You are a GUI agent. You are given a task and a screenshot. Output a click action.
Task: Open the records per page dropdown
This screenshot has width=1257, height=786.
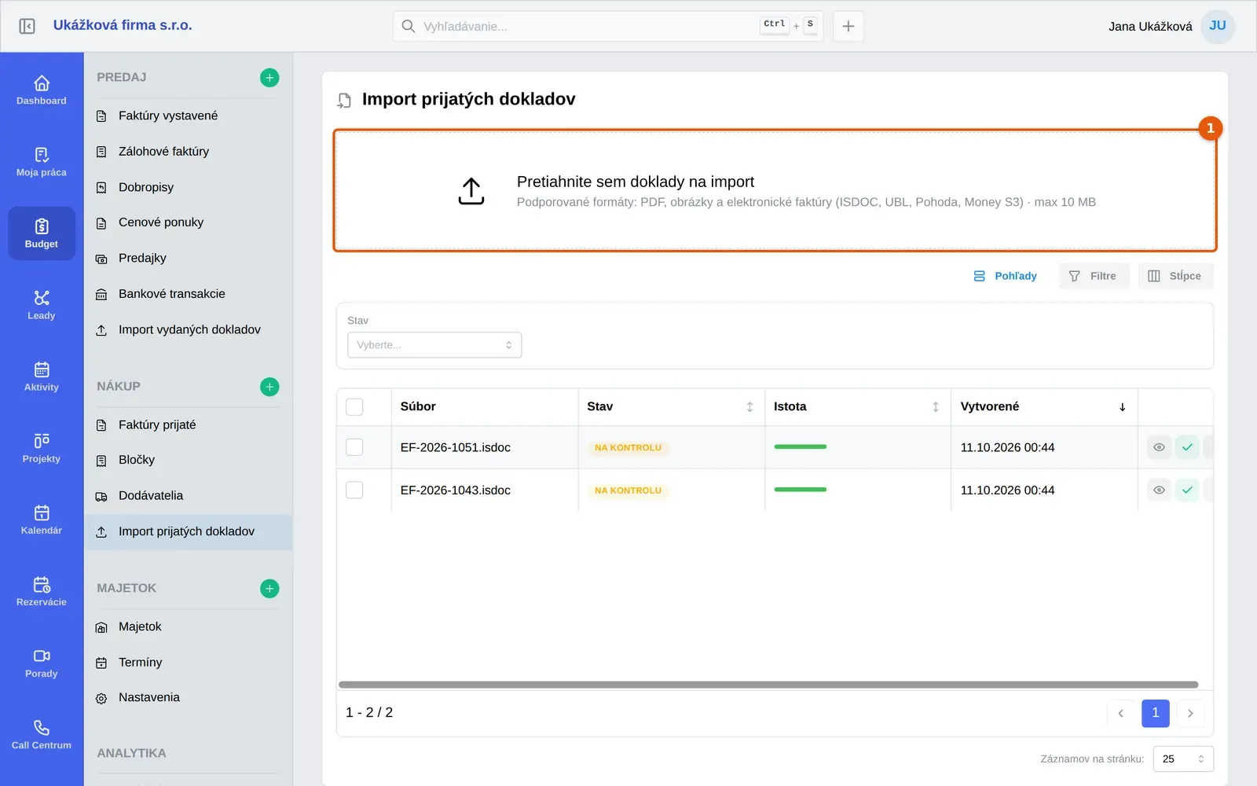(1183, 758)
